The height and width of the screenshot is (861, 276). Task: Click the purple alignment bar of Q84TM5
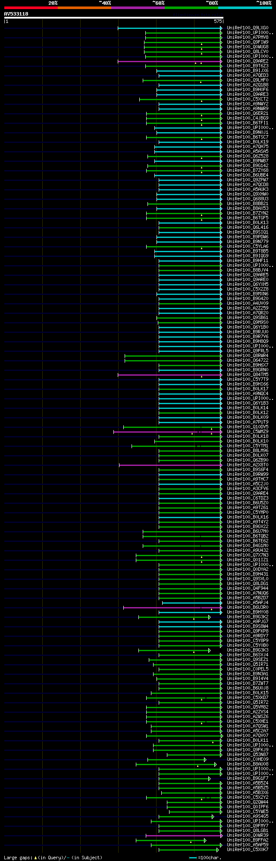(x=170, y=375)
